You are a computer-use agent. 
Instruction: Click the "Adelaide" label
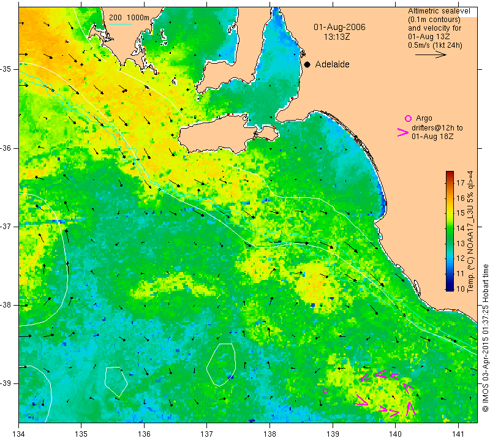332,64
